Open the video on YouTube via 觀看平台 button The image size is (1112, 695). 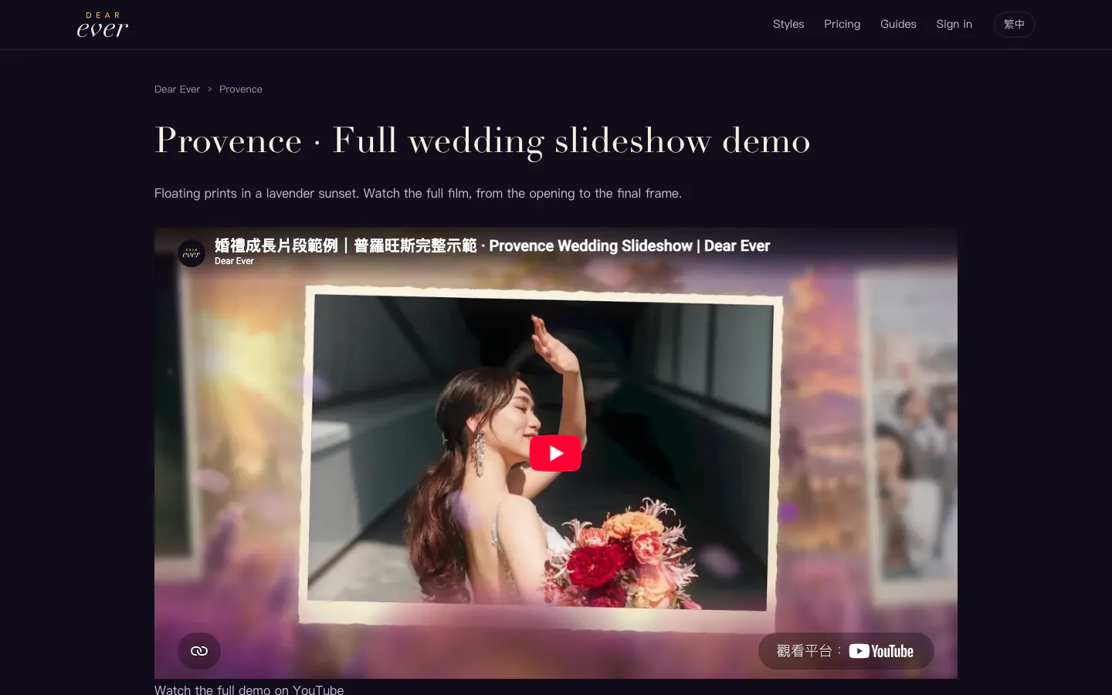point(846,651)
